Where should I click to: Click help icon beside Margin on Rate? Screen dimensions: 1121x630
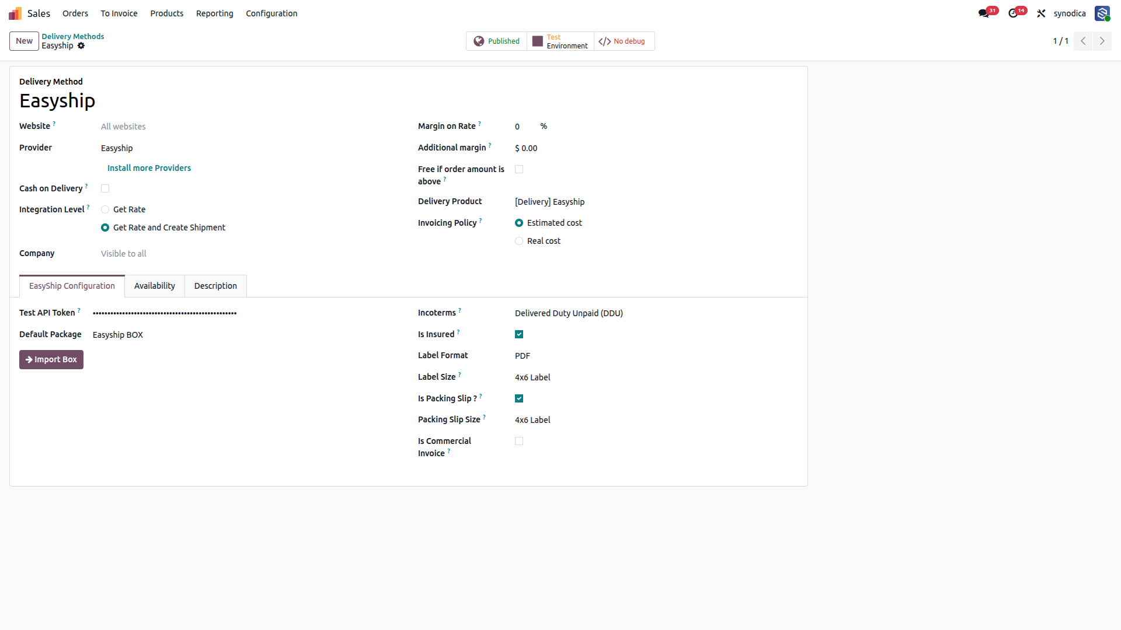click(480, 124)
